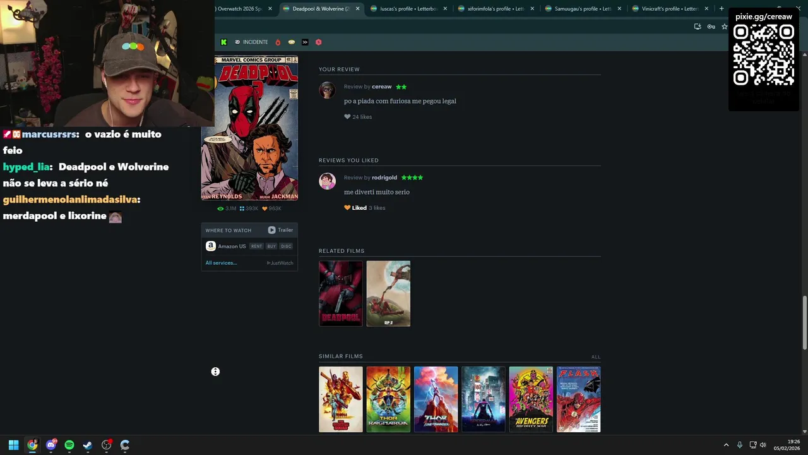The height and width of the screenshot is (455, 808).
Task: Expand the system tray hidden icons chevron
Action: [x=726, y=445]
